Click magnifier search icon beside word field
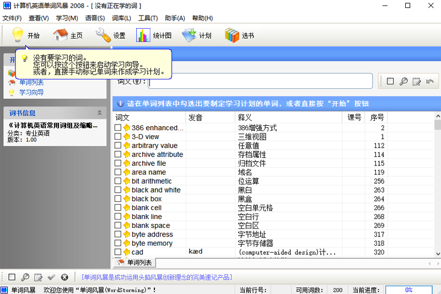This screenshot has width=441, height=294. pos(404,81)
